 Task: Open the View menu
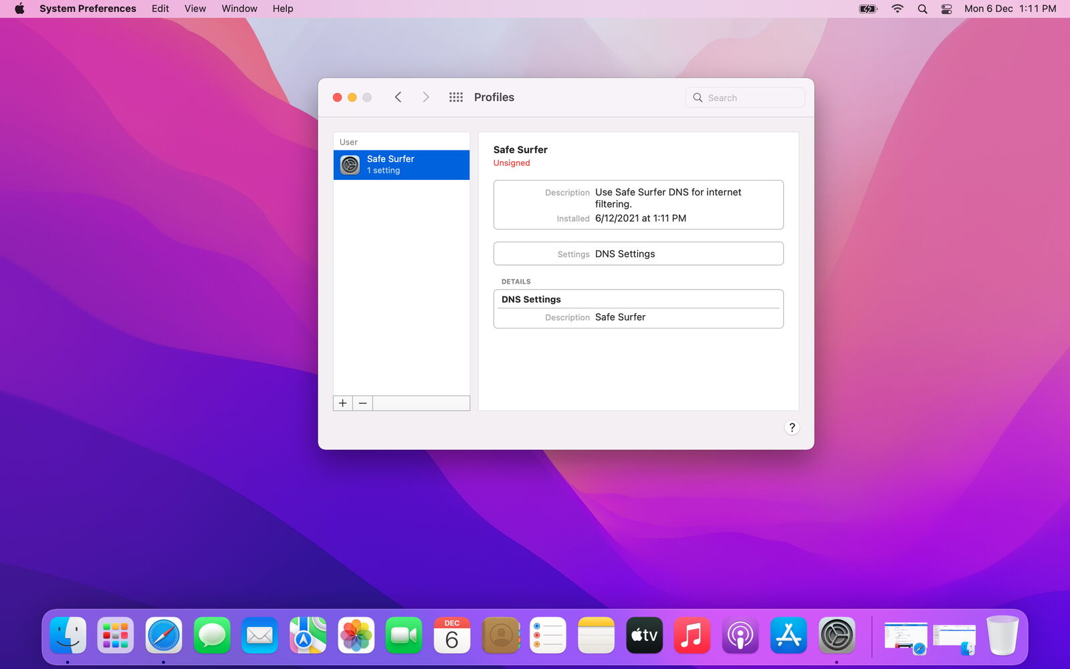(x=195, y=9)
